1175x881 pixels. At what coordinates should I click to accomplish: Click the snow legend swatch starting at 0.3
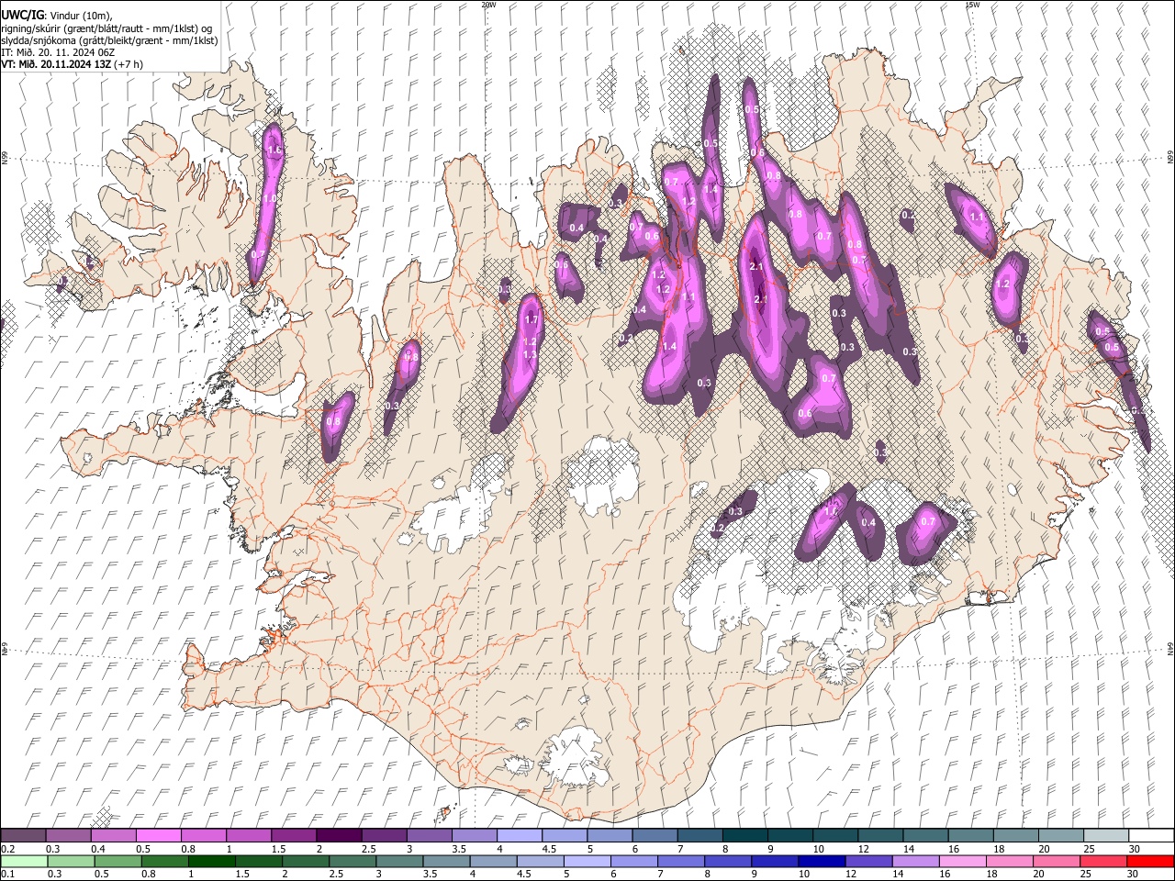69,835
